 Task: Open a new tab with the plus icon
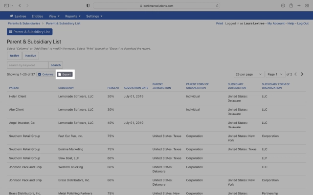tap(299, 5)
